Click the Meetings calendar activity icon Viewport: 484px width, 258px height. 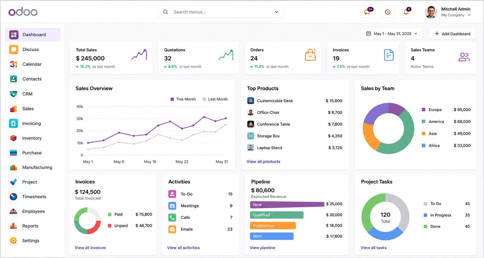click(172, 206)
